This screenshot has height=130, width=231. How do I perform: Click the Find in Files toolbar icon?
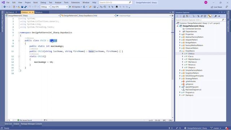tap(90, 7)
